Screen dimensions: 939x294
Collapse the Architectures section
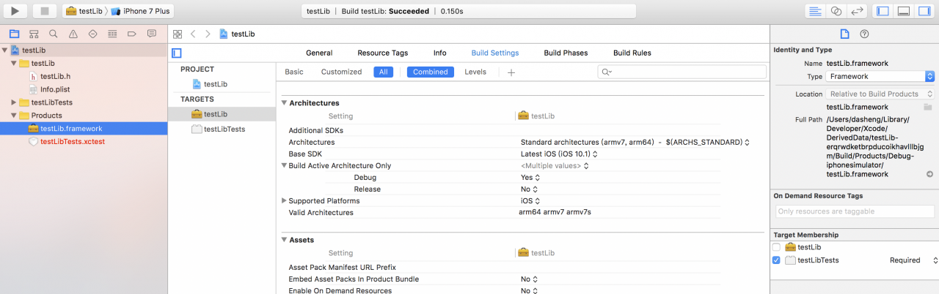pos(285,103)
